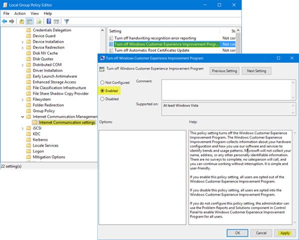Click the Disk NV Cache folder icon
The width and height of the screenshot is (299, 240).
(x=28, y=53)
